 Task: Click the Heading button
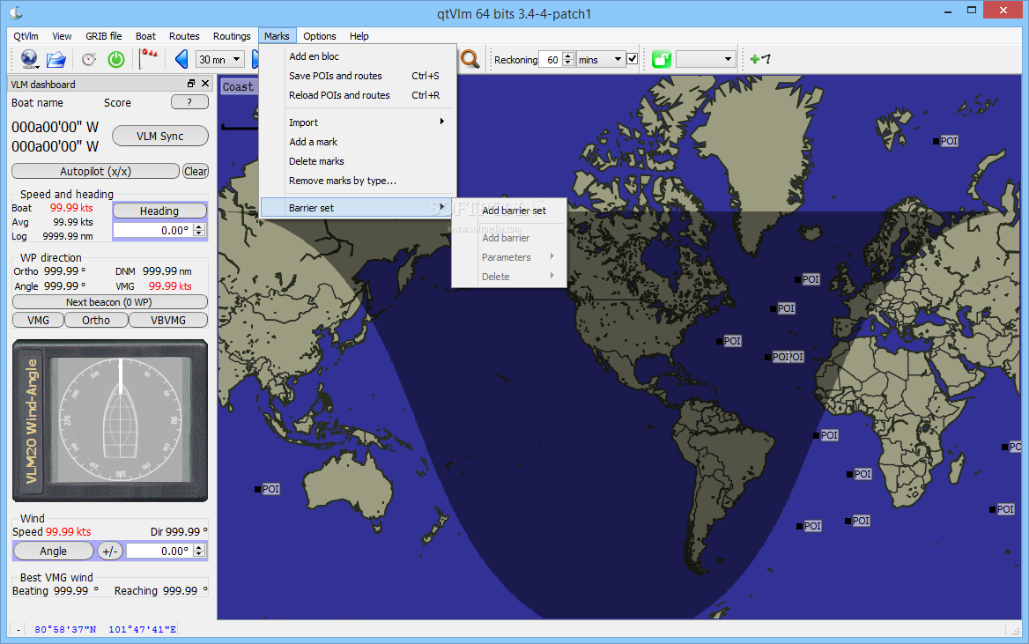159,211
